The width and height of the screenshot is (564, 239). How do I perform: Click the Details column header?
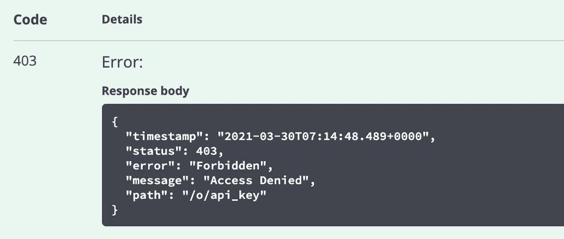click(122, 20)
